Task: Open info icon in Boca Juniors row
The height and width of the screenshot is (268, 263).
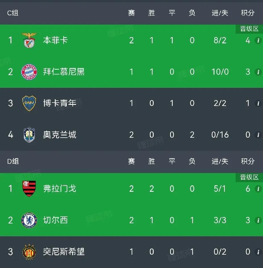Action: 258,103
